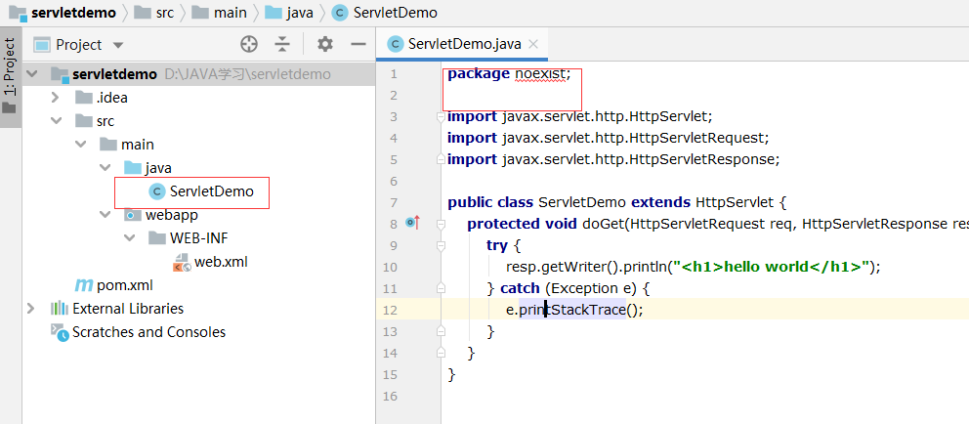Viewport: 969px width, 424px height.
Task: Select the ServletDemo.java editor tab
Action: coord(462,44)
